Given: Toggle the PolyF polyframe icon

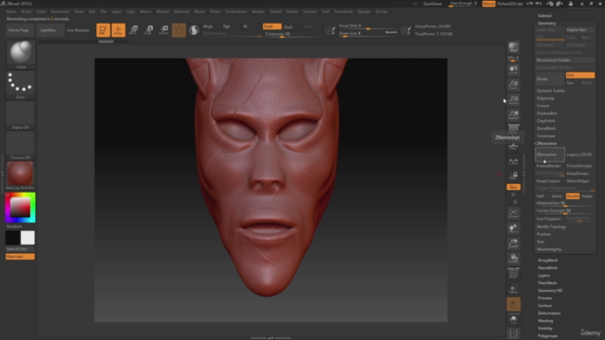Looking at the screenshot, I should (513, 273).
